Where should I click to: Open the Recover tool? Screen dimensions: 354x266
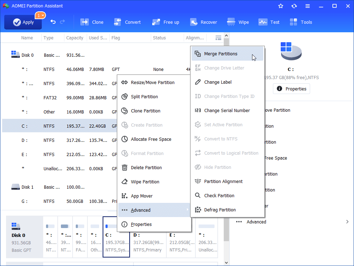pyautogui.click(x=204, y=22)
